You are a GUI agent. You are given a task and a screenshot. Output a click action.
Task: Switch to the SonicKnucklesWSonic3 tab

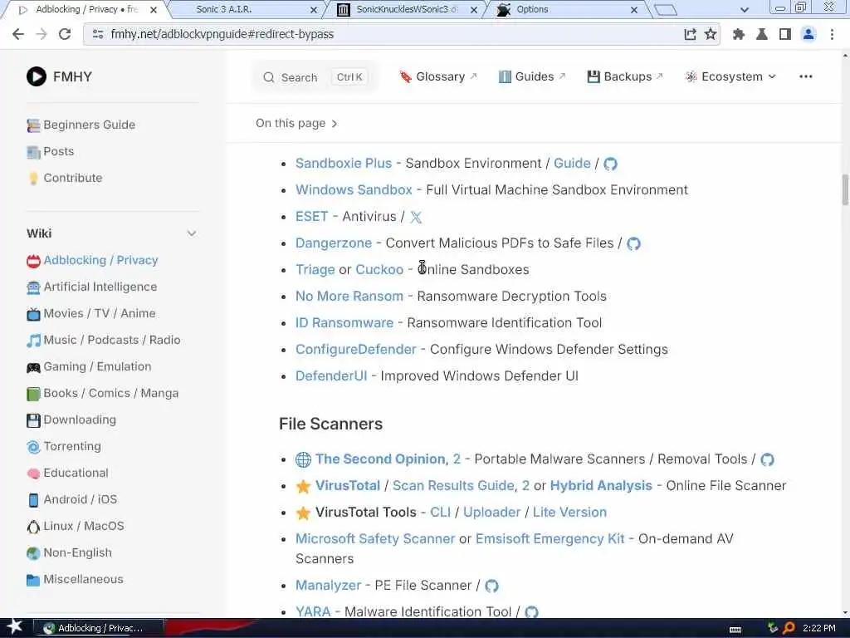click(407, 10)
